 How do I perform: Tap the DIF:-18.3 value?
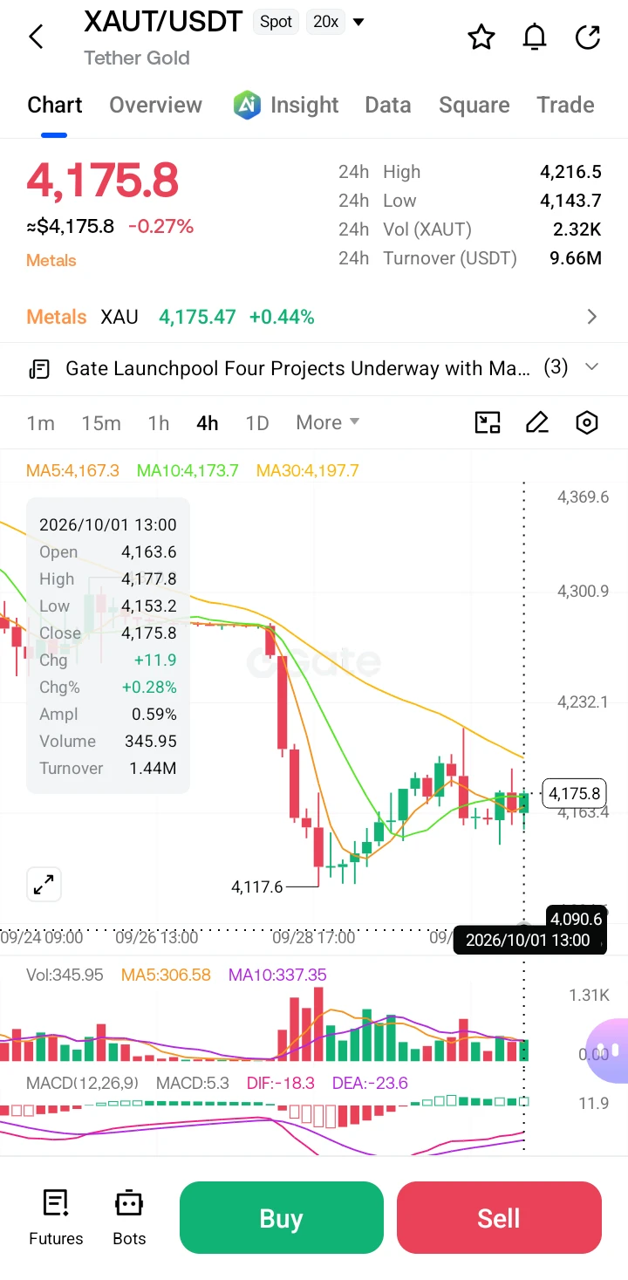point(280,1083)
